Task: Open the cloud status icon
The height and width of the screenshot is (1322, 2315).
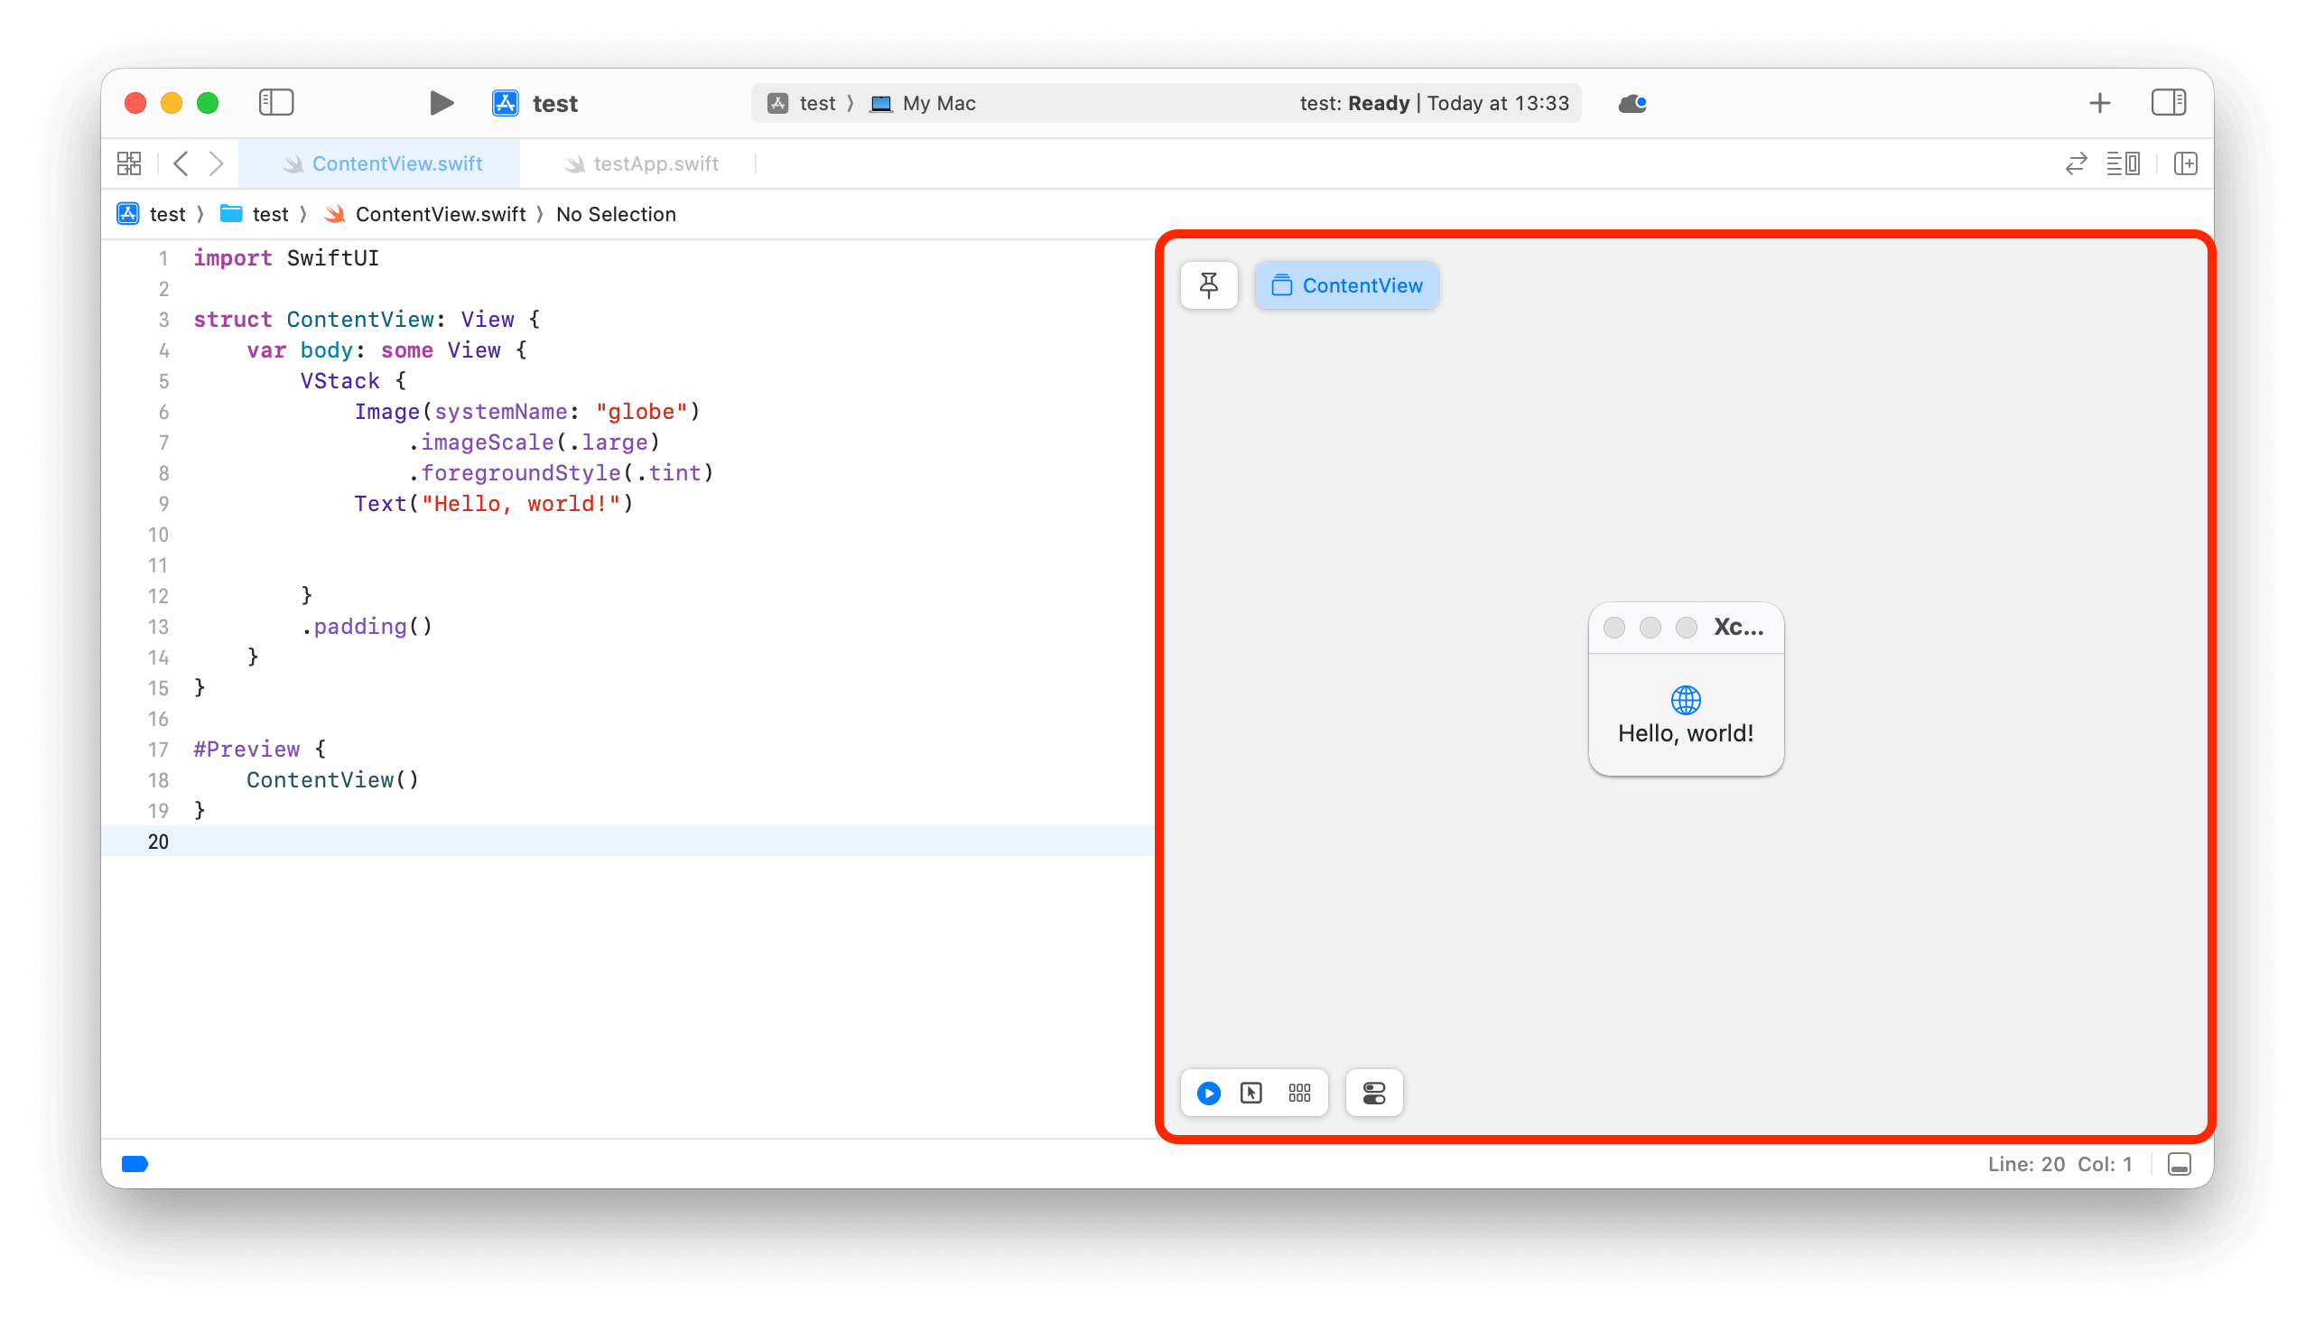Action: tap(1632, 104)
